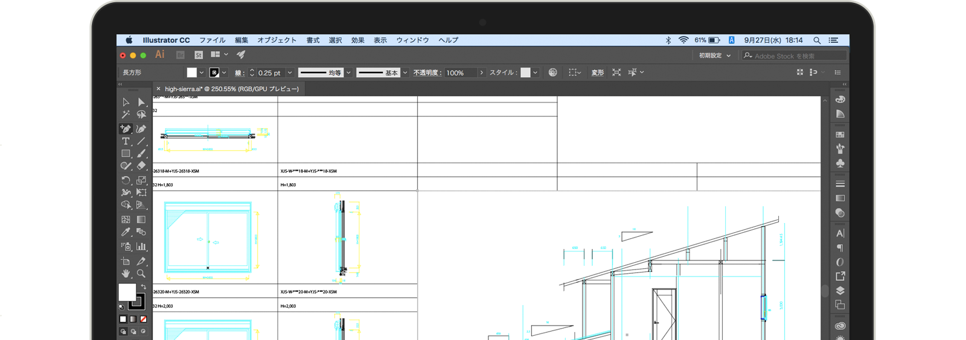Activate the Direct Selection tool
The width and height of the screenshot is (966, 340).
(141, 102)
